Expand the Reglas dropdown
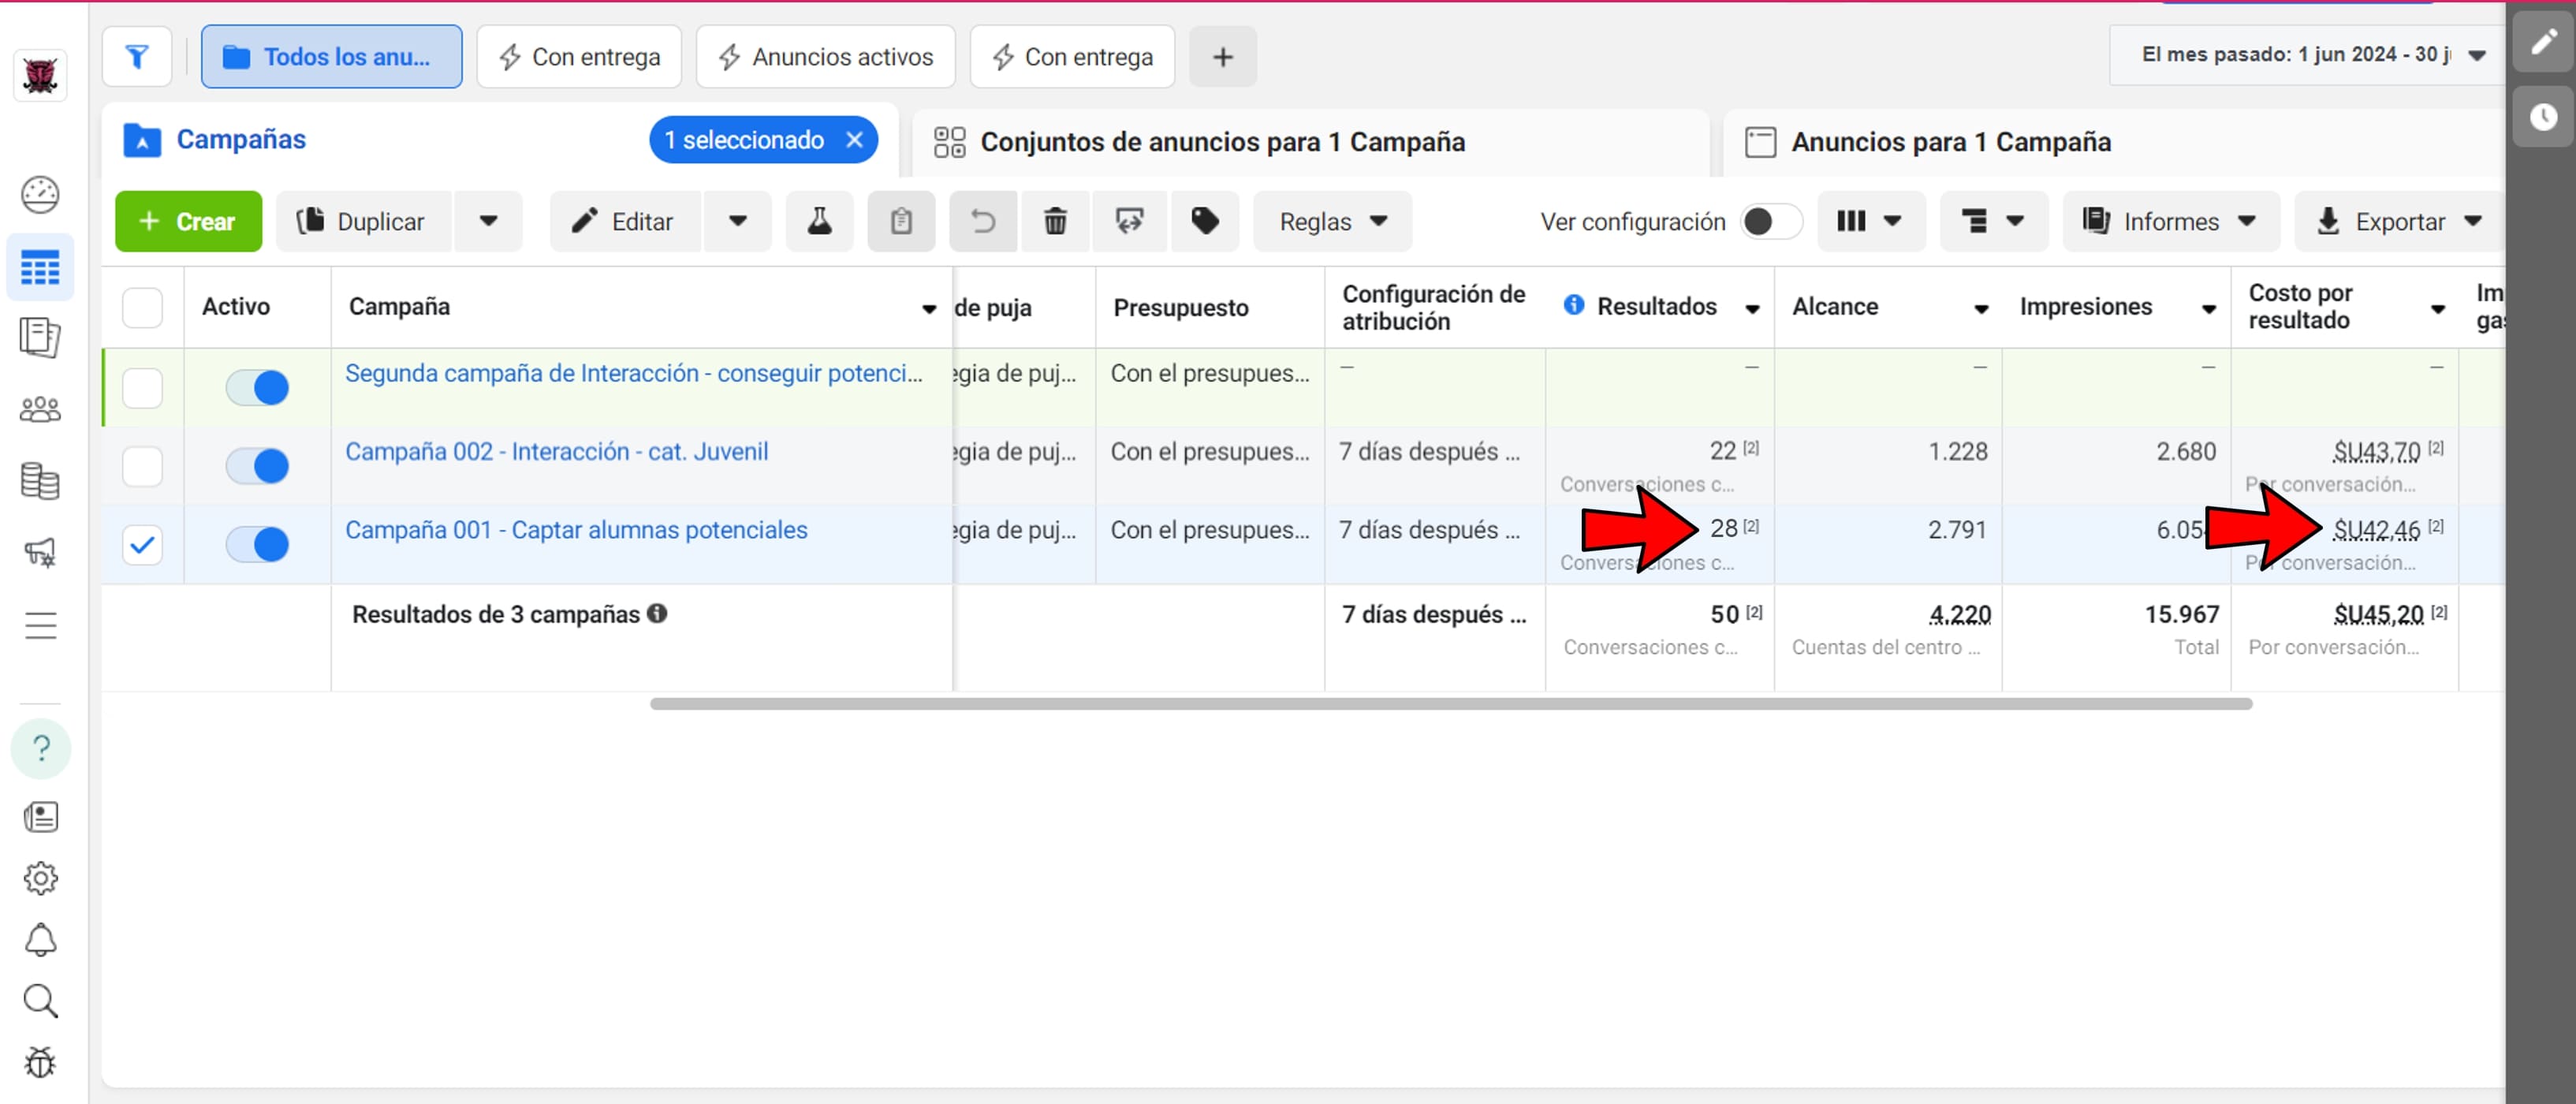This screenshot has height=1104, width=2576. point(1332,221)
